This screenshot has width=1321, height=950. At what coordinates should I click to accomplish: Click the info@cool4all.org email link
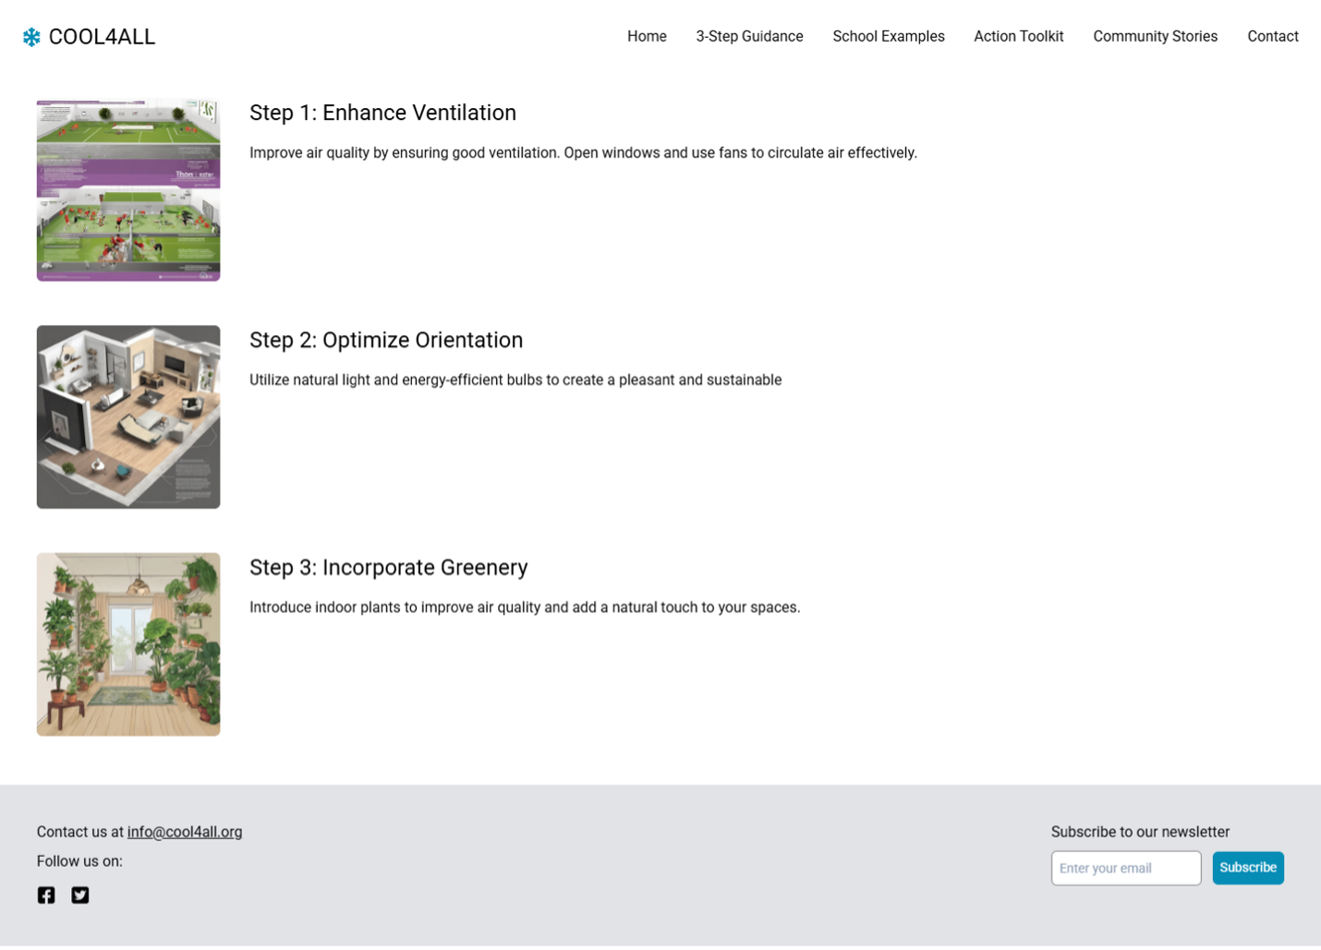coord(185,832)
